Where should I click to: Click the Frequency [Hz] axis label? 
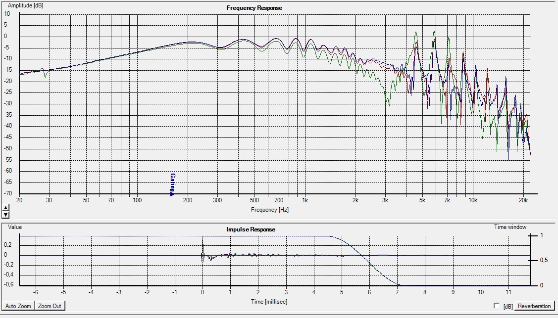pyautogui.click(x=270, y=210)
